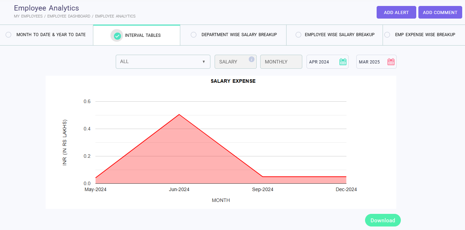Select Emp Expense Wise Breakup radio button

(387, 35)
